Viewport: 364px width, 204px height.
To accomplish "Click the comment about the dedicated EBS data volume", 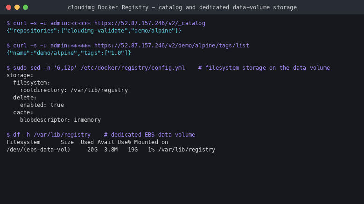I will pos(149,134).
